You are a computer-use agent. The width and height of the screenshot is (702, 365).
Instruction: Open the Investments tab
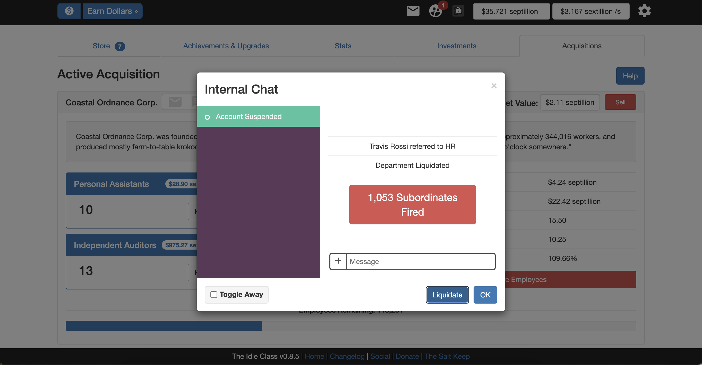click(x=457, y=46)
